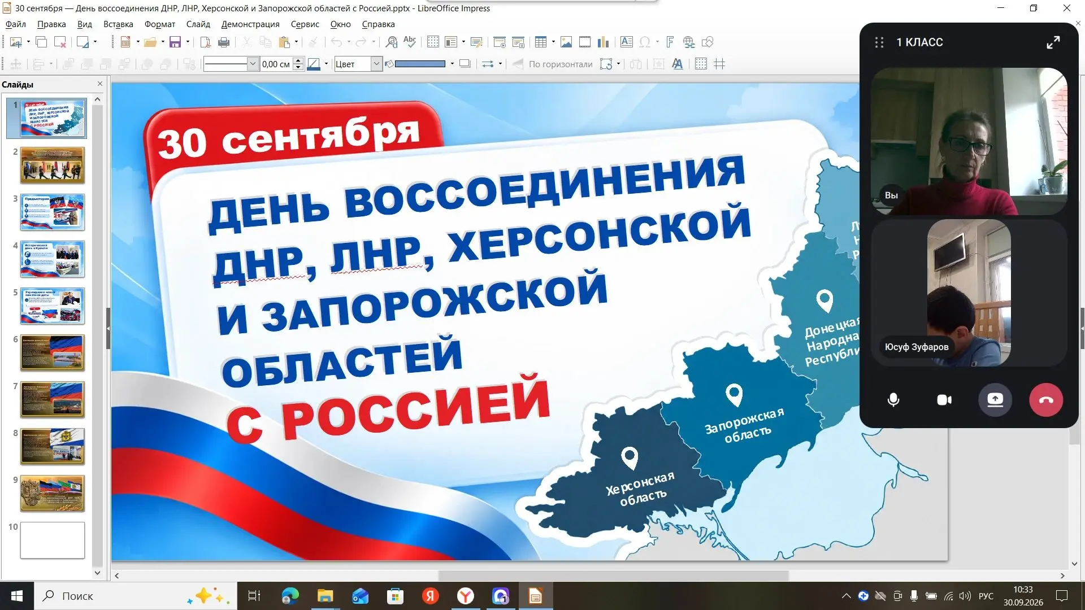The image size is (1085, 610).
Task: Insert Fontwork text (F icon)
Action: 670,42
